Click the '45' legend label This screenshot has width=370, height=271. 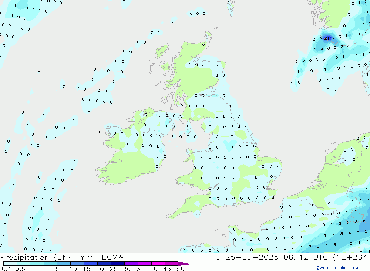[167, 269]
